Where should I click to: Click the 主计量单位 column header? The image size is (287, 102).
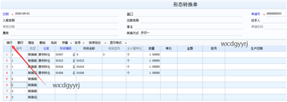[x=135, y=48]
